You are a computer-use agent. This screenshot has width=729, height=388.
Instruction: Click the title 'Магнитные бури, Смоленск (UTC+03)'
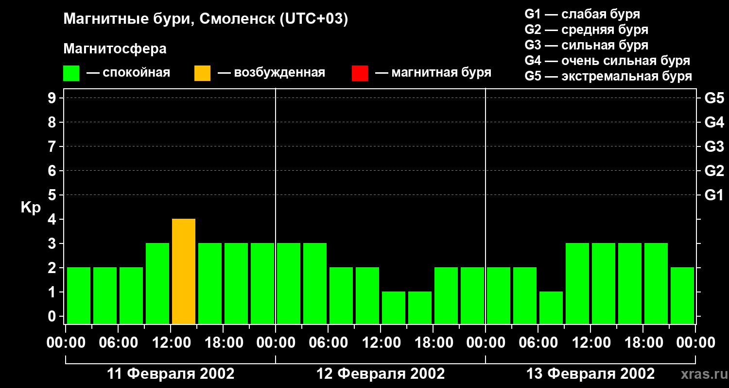[x=206, y=19]
